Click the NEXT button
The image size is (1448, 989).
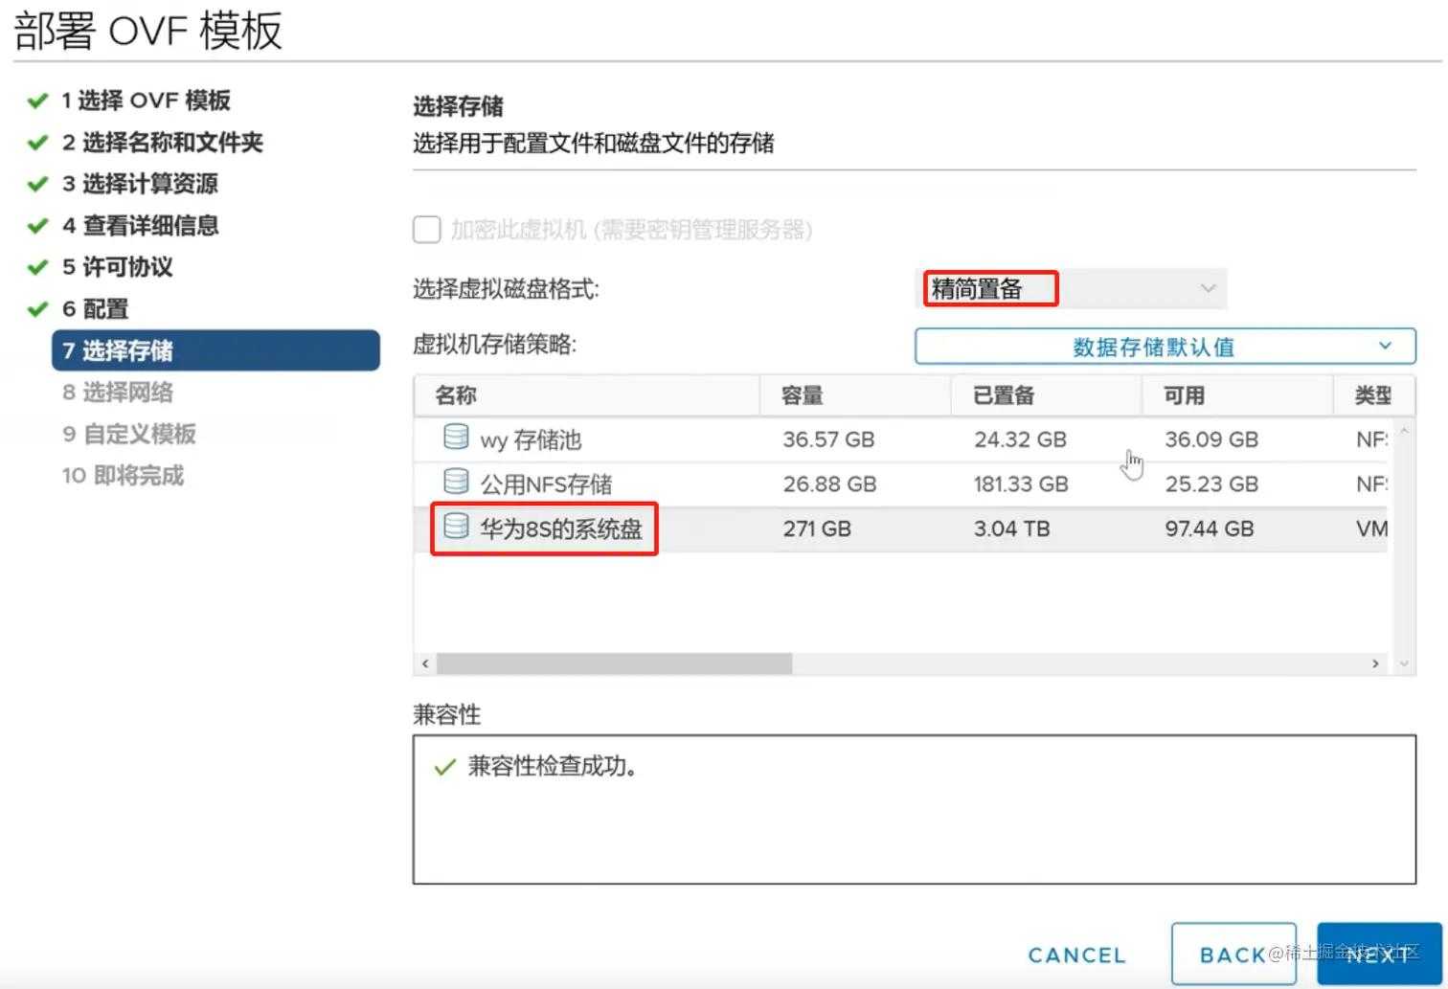pos(1379,955)
